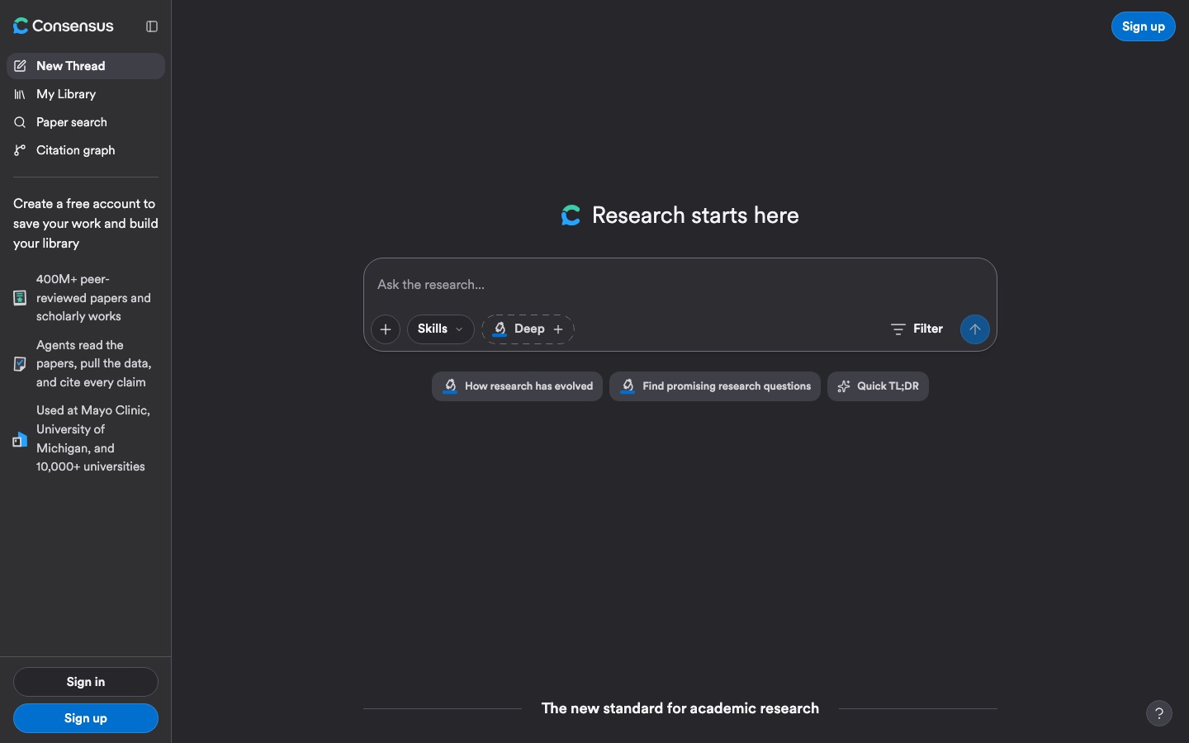Viewport: 1189px width, 743px height.
Task: Choose Find promising research questions suggestion
Action: (715, 386)
